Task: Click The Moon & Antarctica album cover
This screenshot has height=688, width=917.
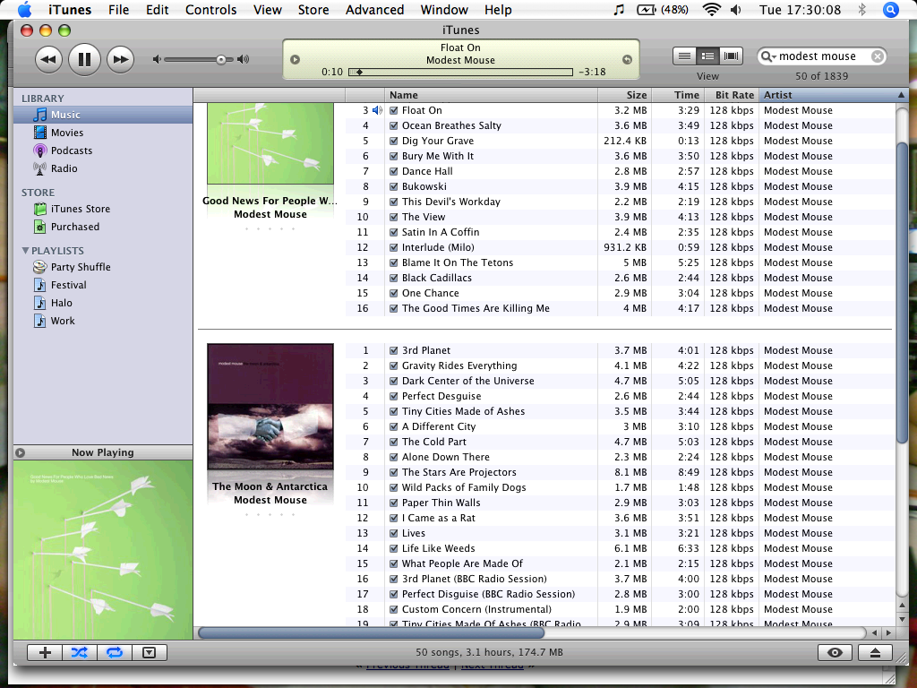Action: click(270, 407)
